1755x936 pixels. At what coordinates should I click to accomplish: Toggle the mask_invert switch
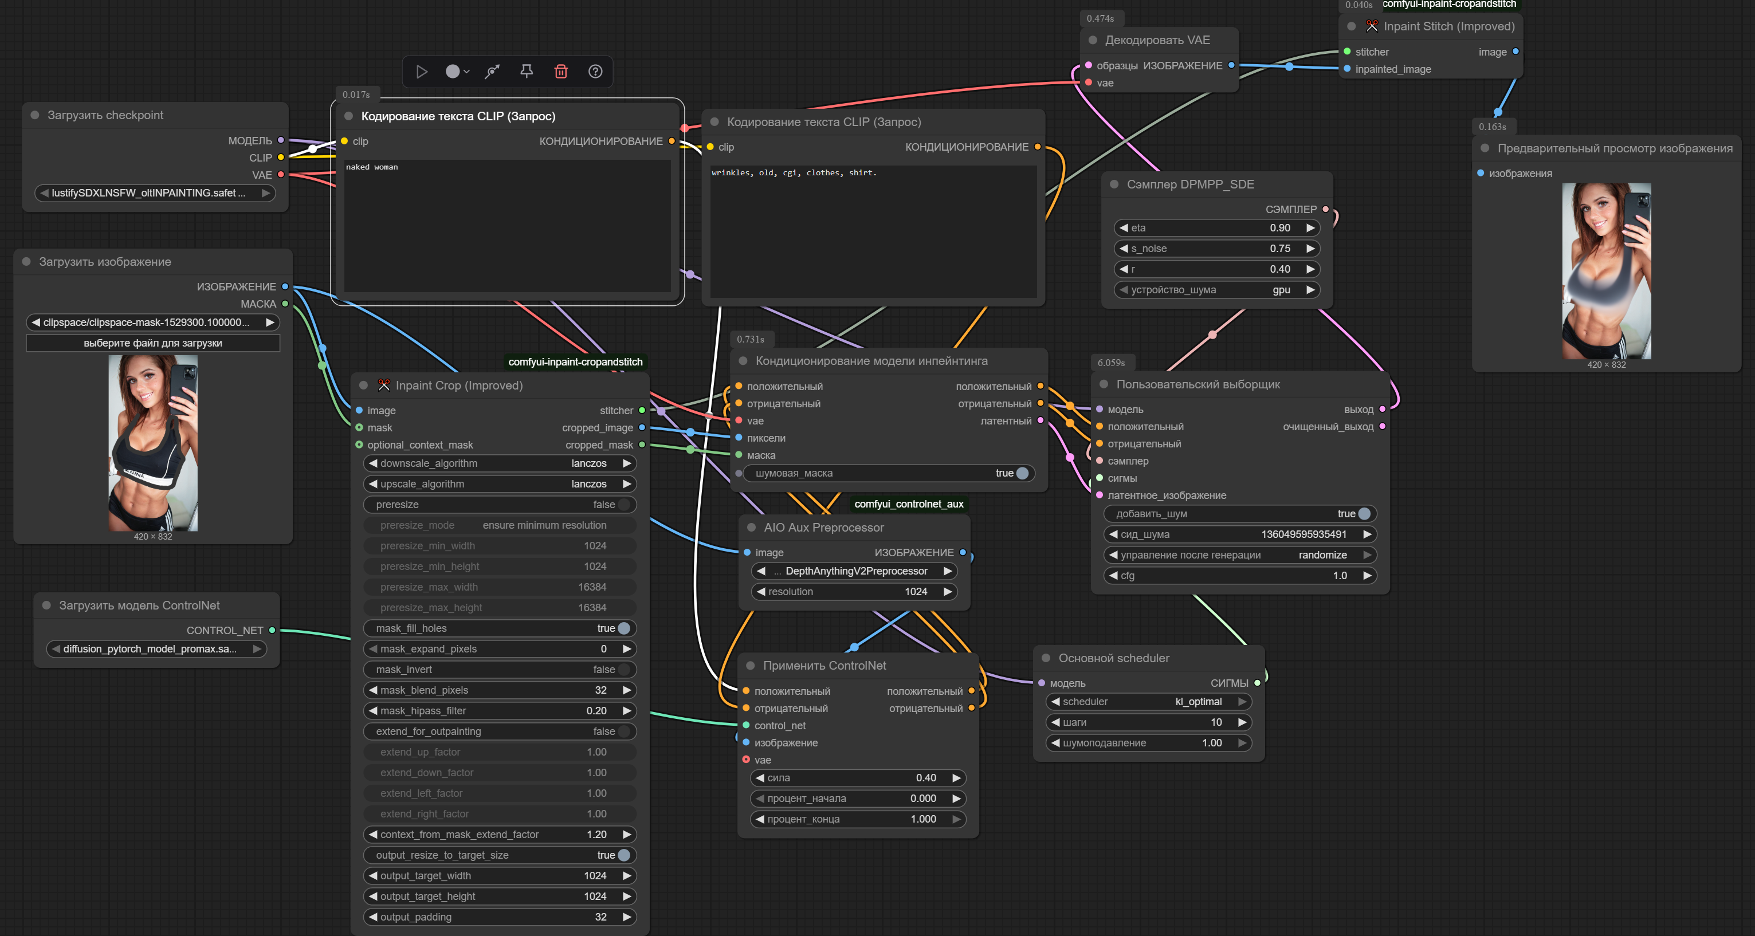pos(623,670)
